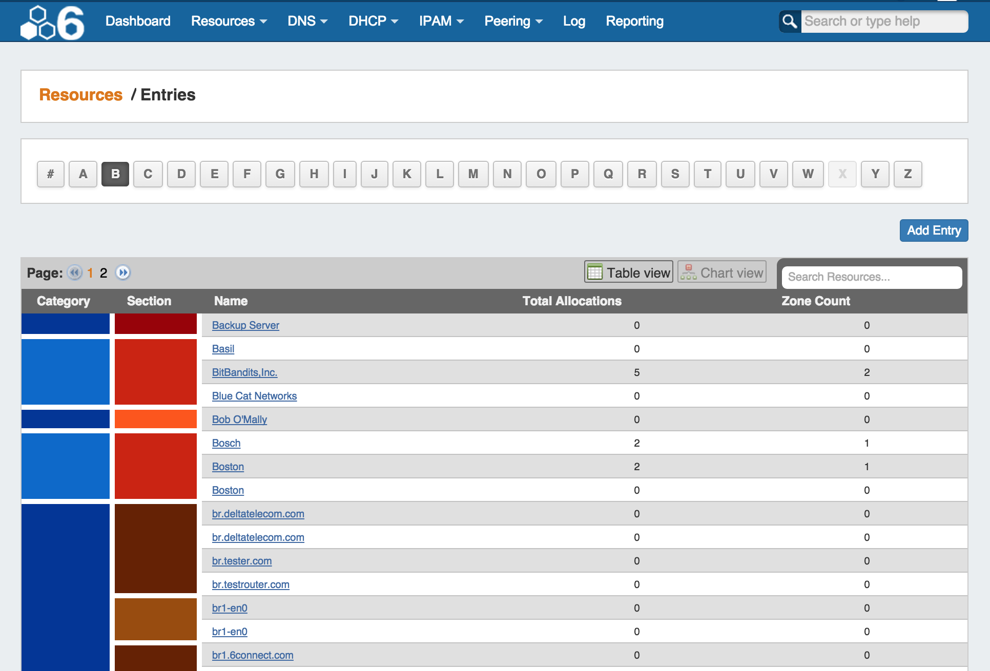Image resolution: width=990 pixels, height=671 pixels.
Task: Go to first page arrow icon
Action: click(x=75, y=272)
